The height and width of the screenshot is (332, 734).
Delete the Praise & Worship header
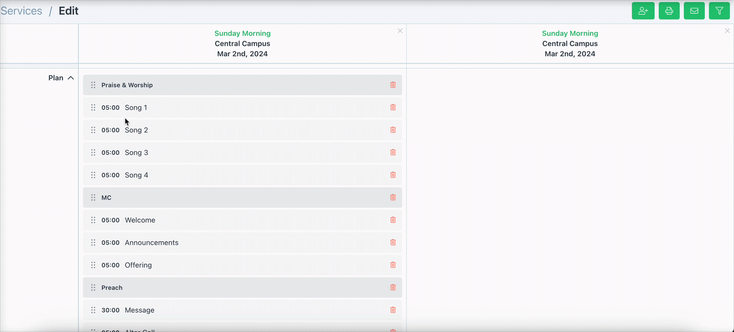[393, 85]
